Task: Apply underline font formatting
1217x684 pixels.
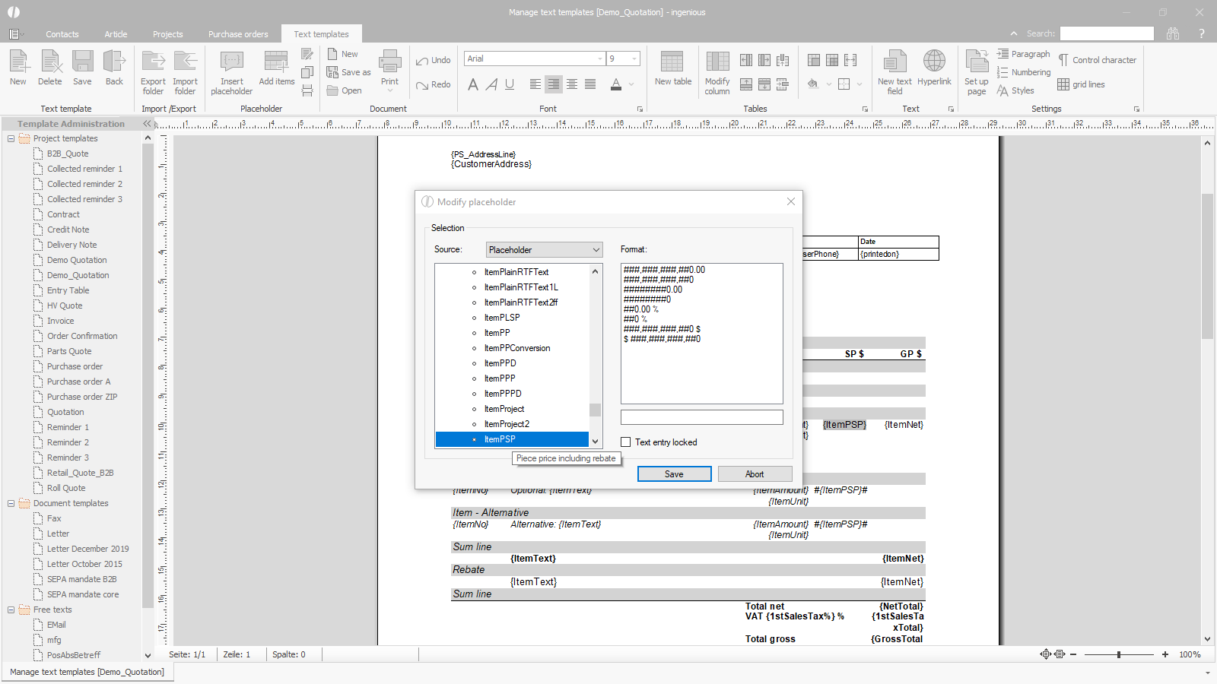Action: click(x=510, y=84)
